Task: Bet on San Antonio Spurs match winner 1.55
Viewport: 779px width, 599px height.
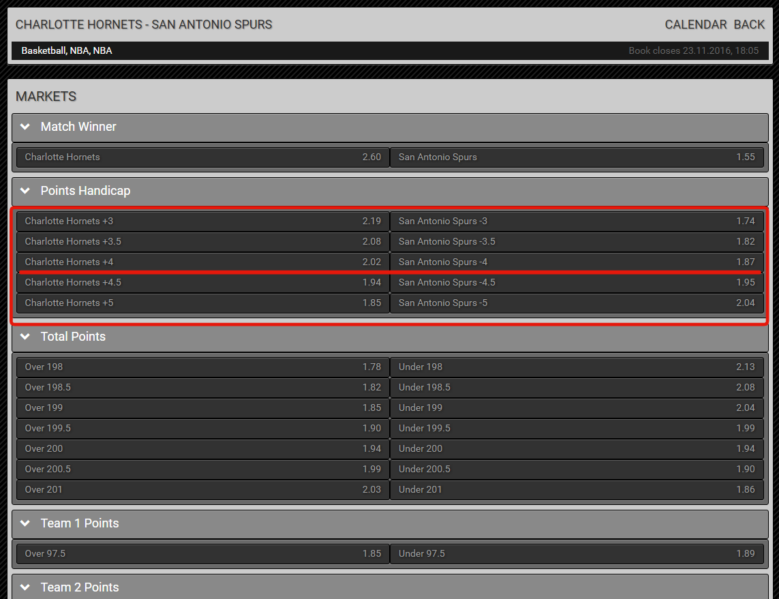Action: pyautogui.click(x=577, y=157)
